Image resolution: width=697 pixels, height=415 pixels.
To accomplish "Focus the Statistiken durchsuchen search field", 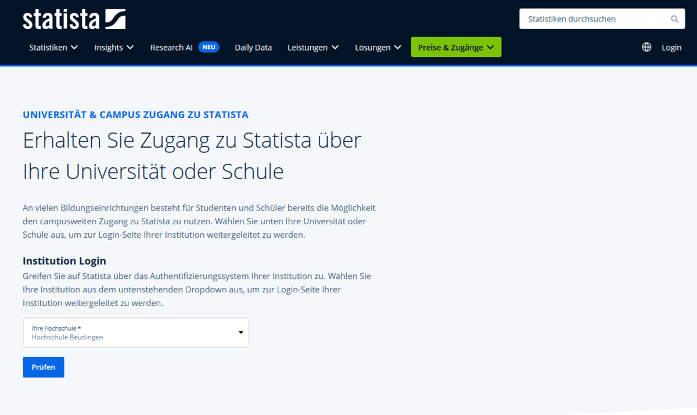I will click(x=592, y=19).
